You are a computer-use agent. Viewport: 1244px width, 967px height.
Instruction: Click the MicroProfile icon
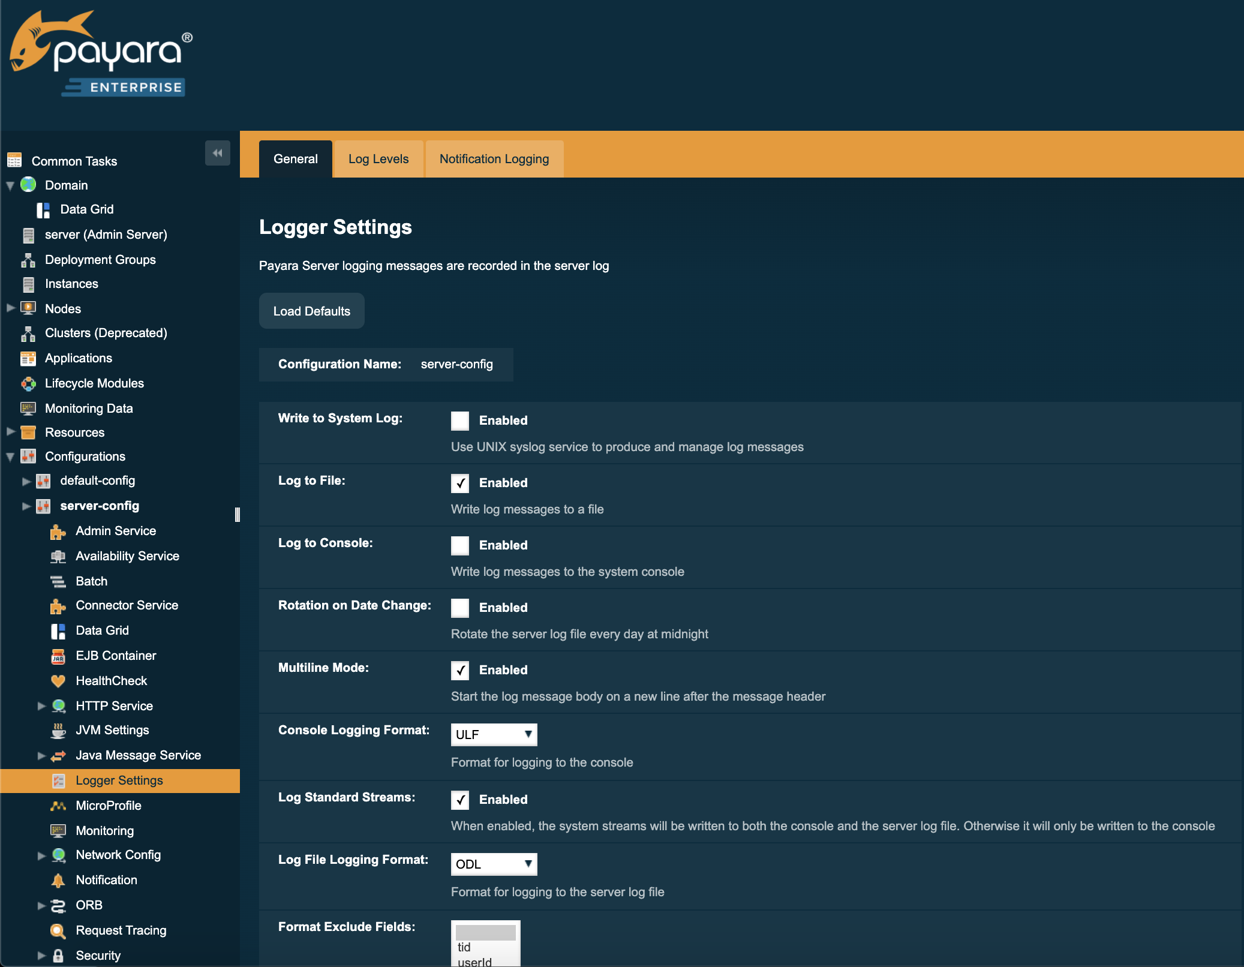[58, 806]
